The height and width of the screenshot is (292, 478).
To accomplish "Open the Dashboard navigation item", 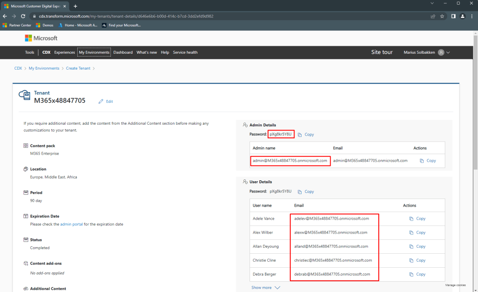I will (x=123, y=52).
